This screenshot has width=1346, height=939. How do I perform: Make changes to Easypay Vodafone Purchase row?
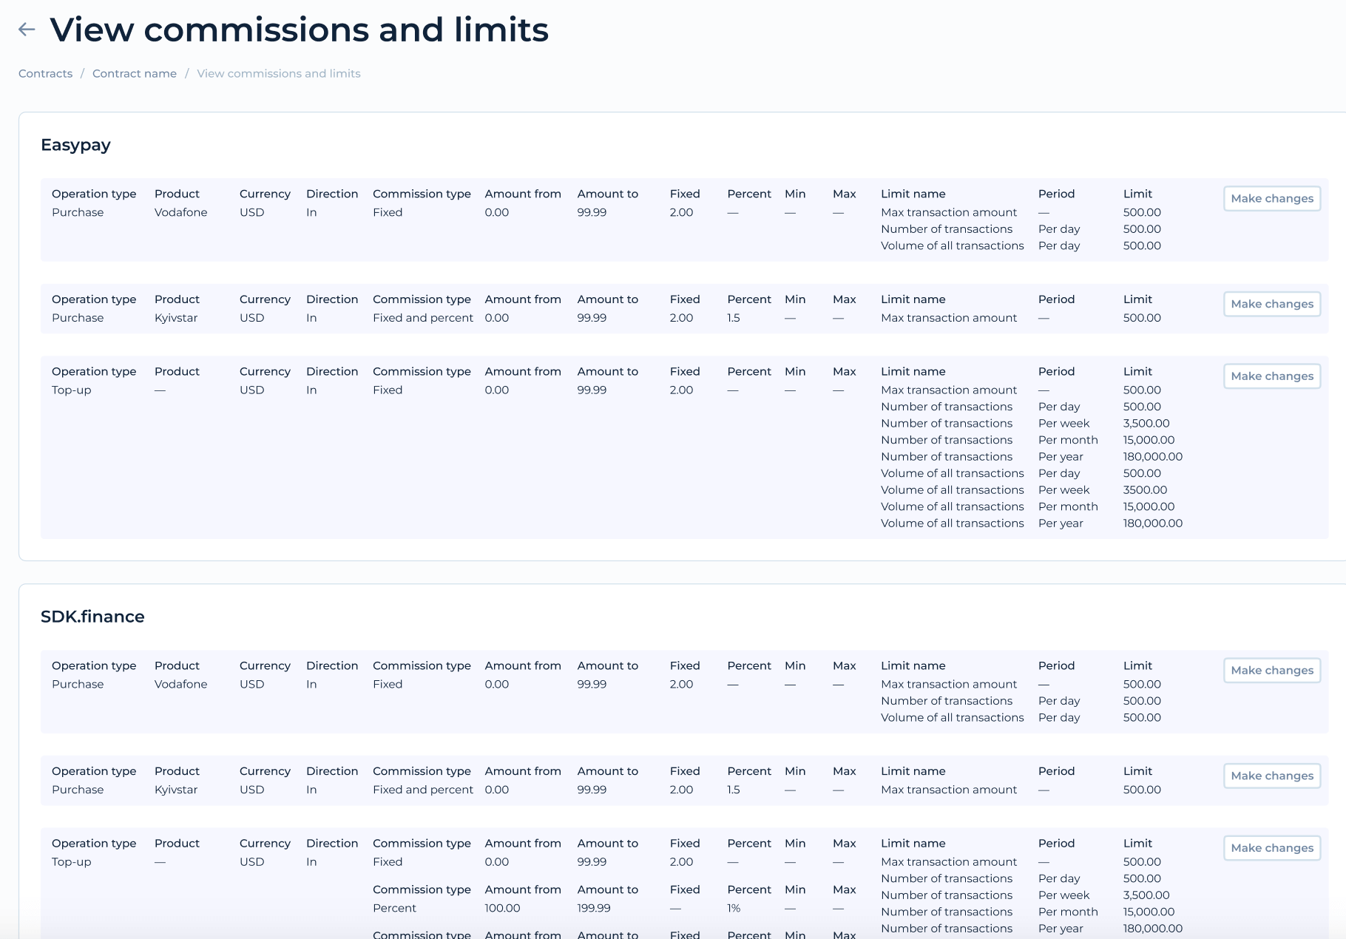(x=1271, y=198)
